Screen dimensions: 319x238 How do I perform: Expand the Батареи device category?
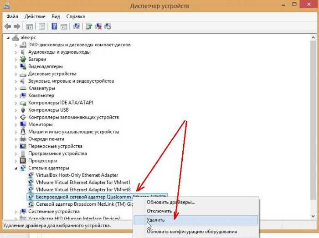16,59
